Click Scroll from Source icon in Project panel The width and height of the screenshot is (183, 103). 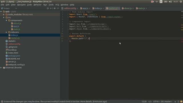(x=48, y=8)
